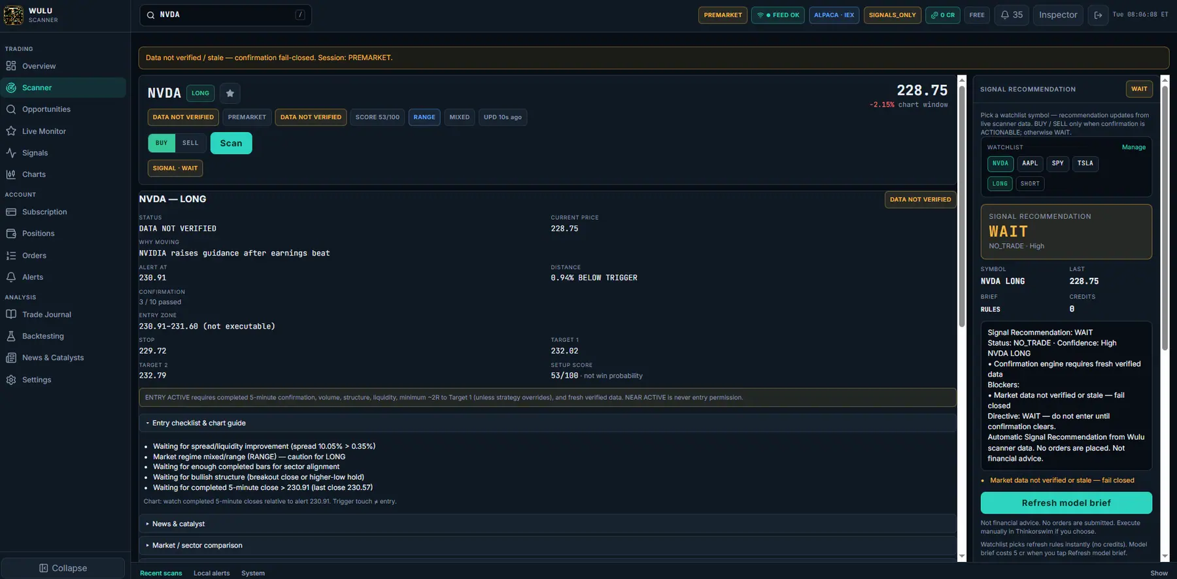Choose SHORT direction in watchlist panel

1030,184
